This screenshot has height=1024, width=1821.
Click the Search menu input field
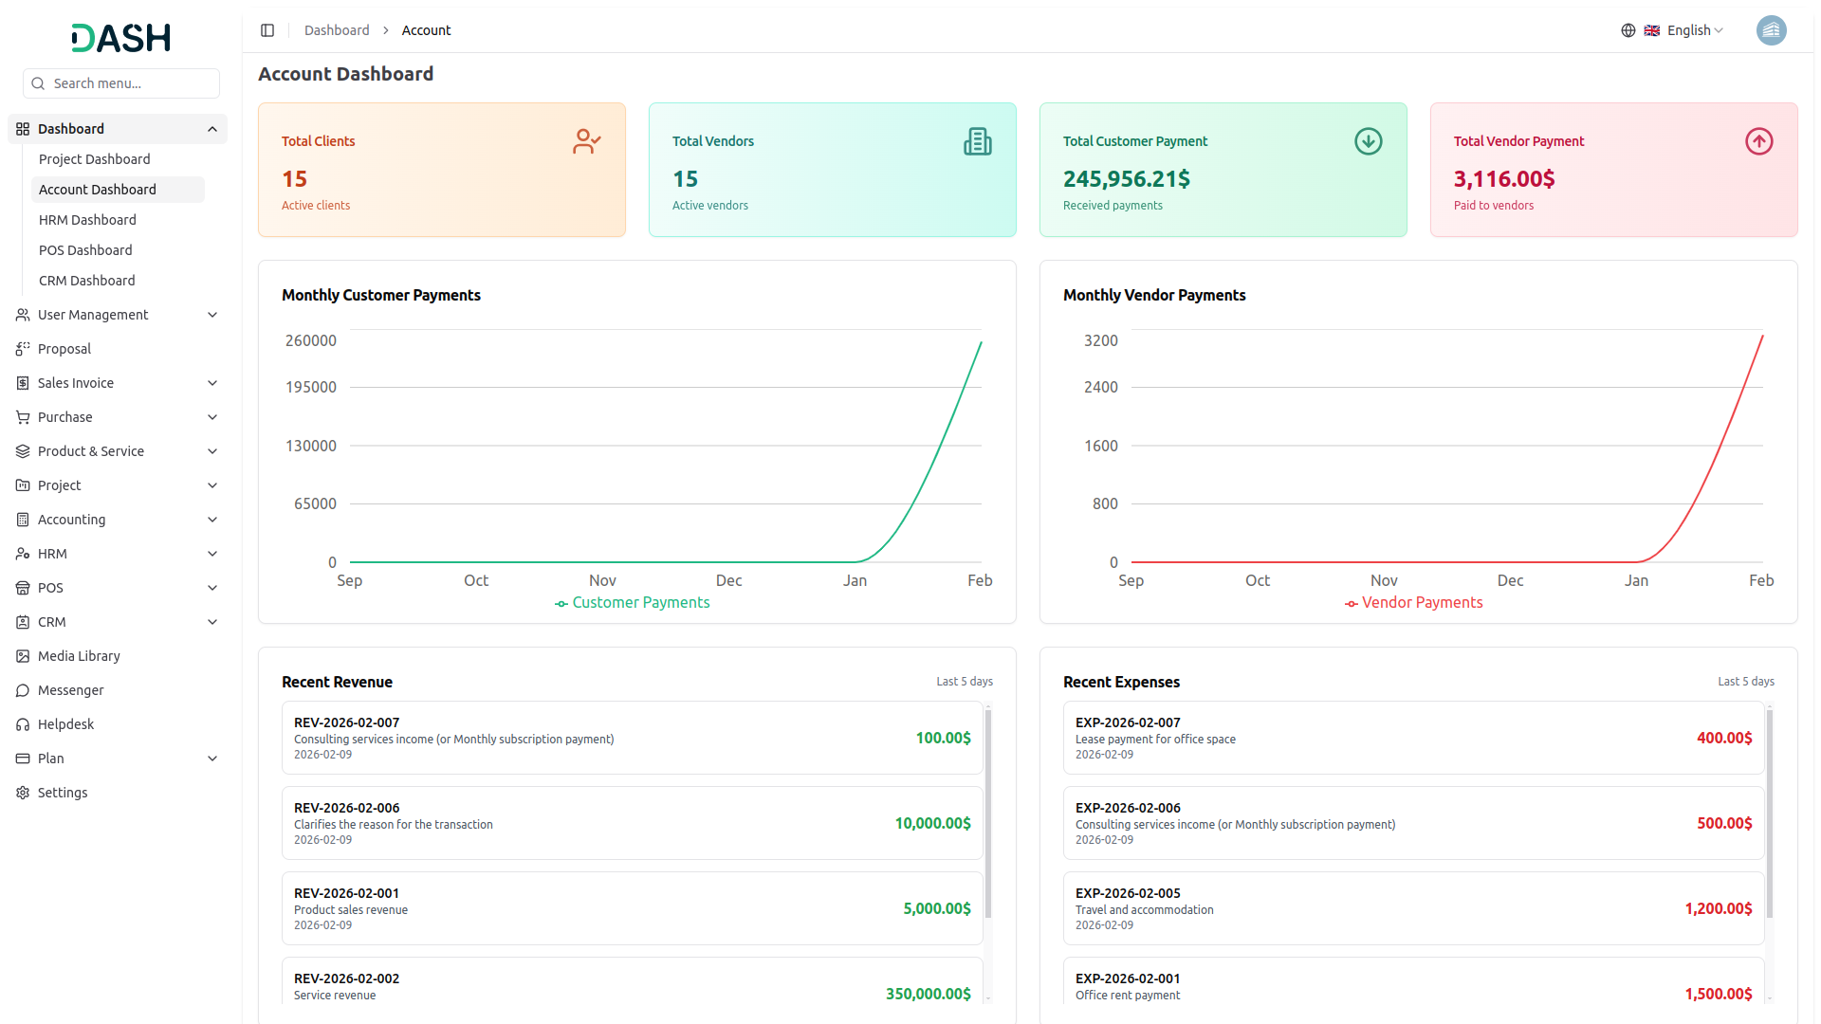(x=121, y=83)
